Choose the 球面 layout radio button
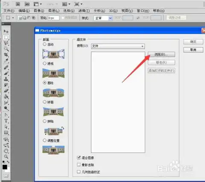Screen dimensions: 205x182 (44, 102)
